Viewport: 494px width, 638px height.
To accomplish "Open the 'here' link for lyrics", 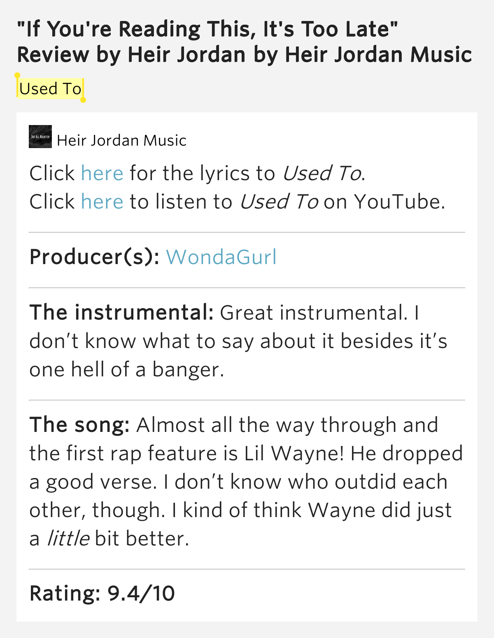I will click(x=102, y=173).
